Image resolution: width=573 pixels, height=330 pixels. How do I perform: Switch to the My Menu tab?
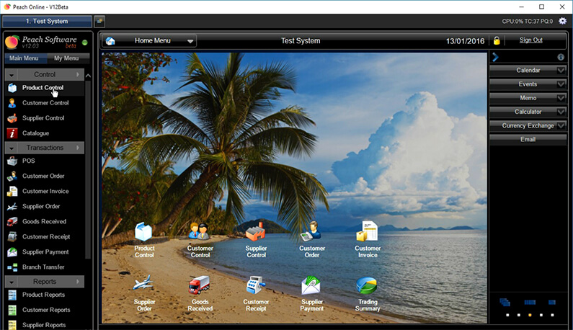coord(68,58)
